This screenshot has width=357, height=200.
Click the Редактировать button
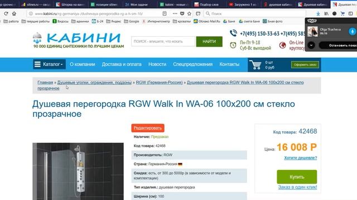click(x=147, y=128)
